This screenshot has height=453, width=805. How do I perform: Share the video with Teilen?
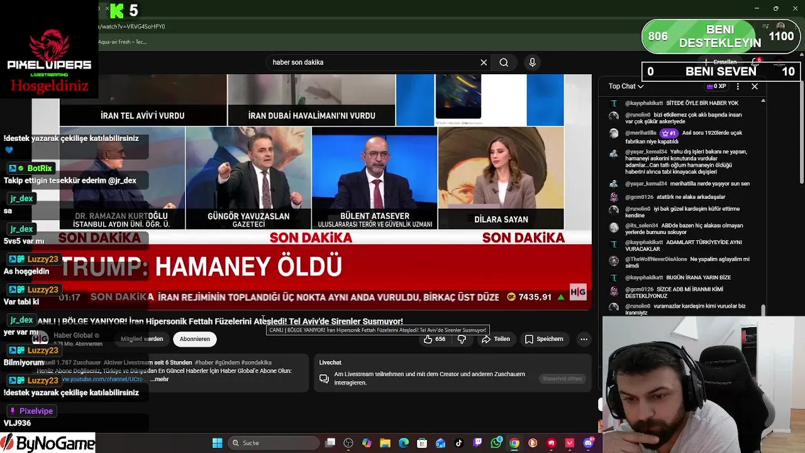496,339
